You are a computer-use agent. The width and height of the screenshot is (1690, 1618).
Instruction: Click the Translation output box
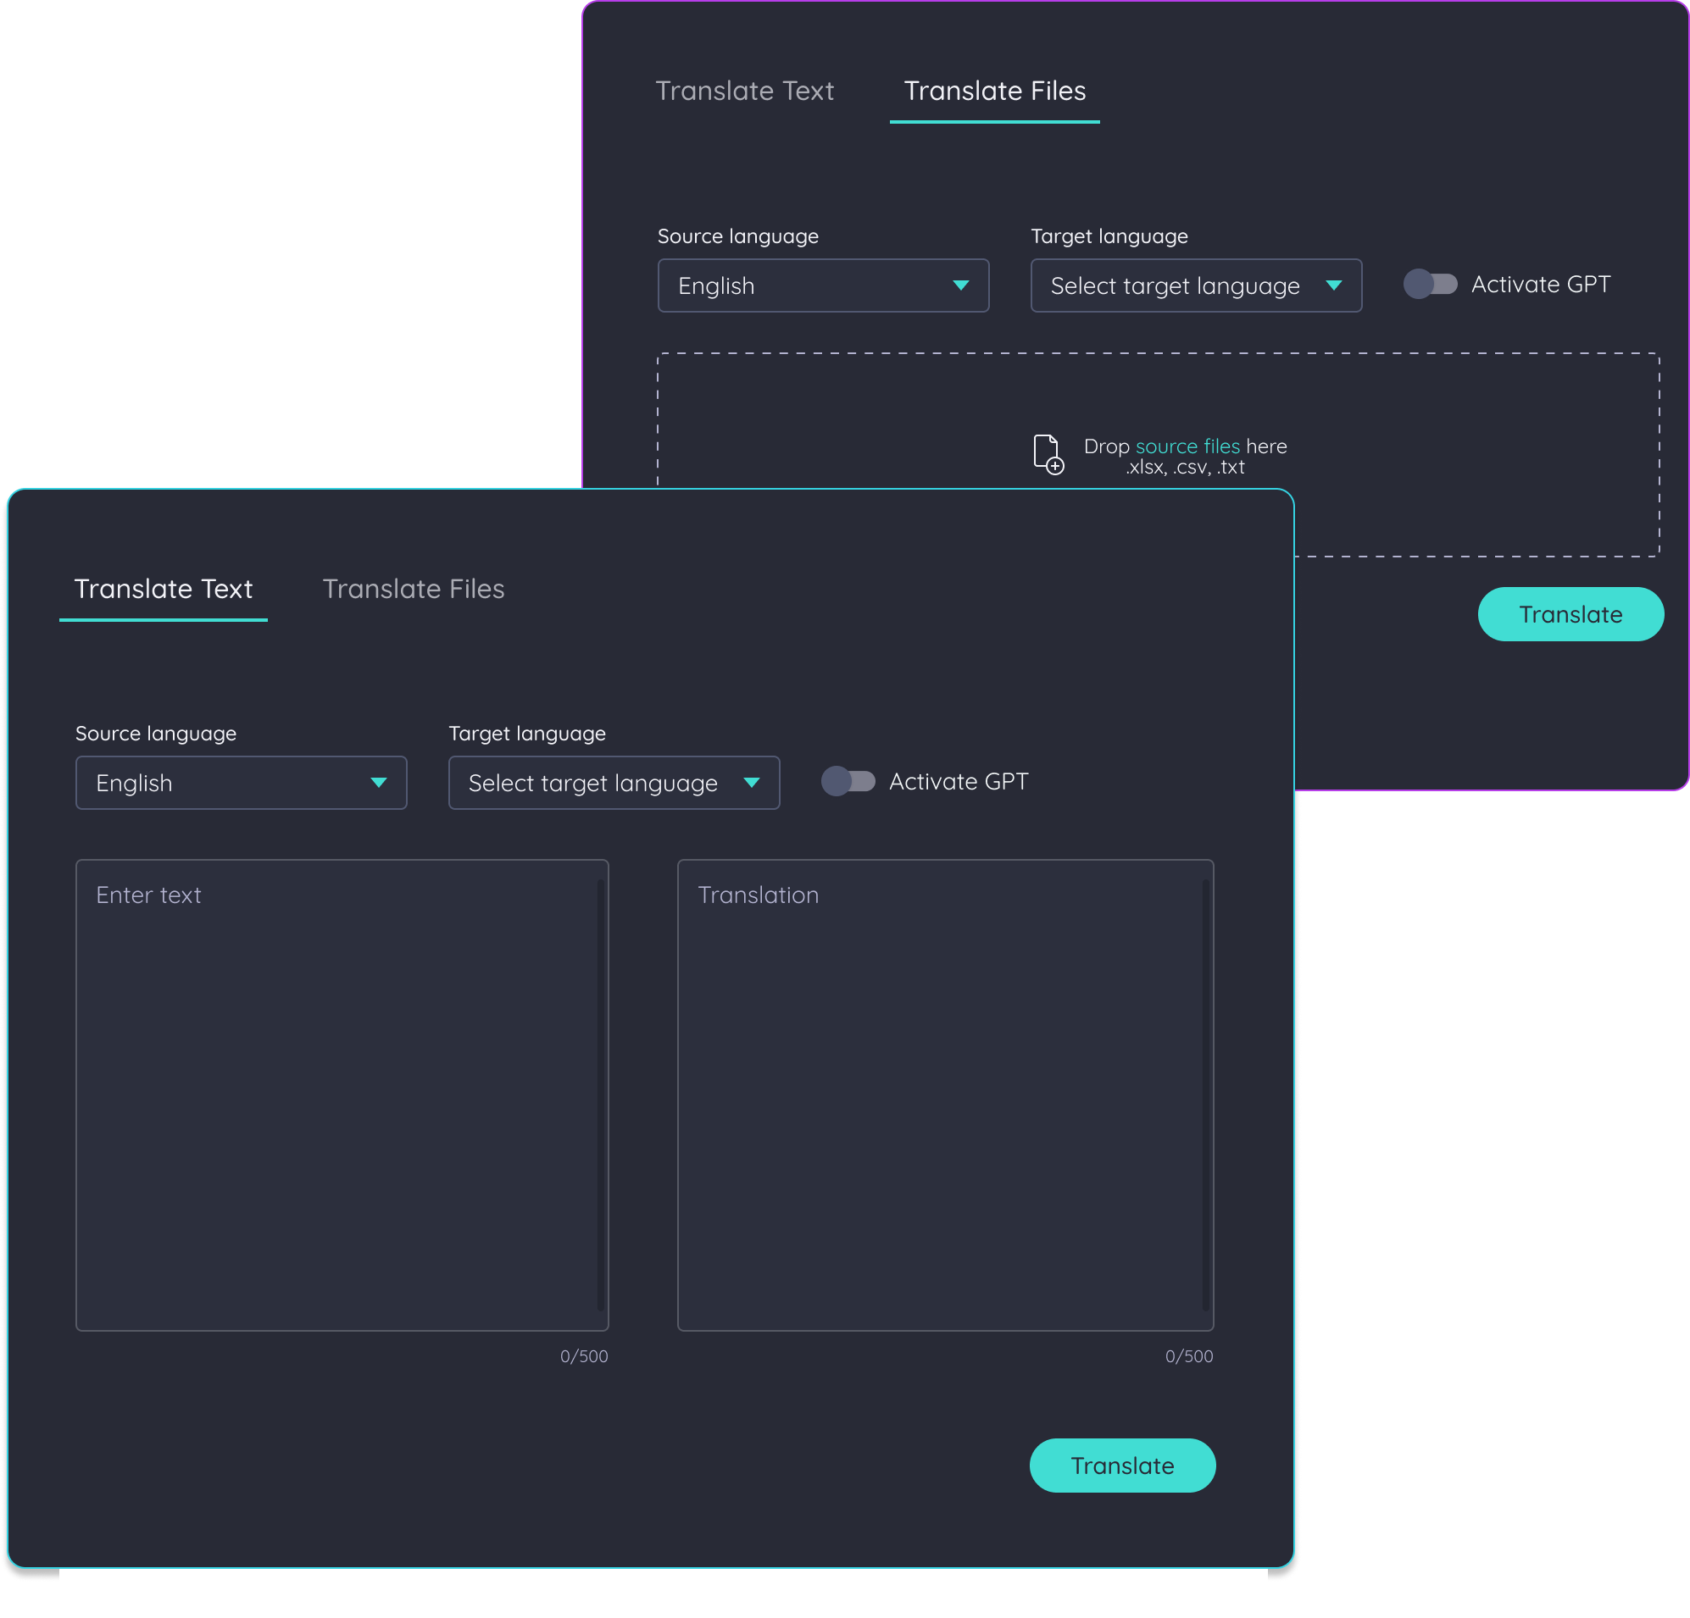click(944, 1094)
